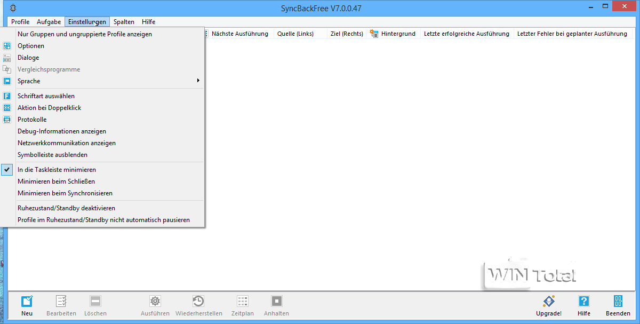Sort by Ziel (Rechts) column

(347, 34)
